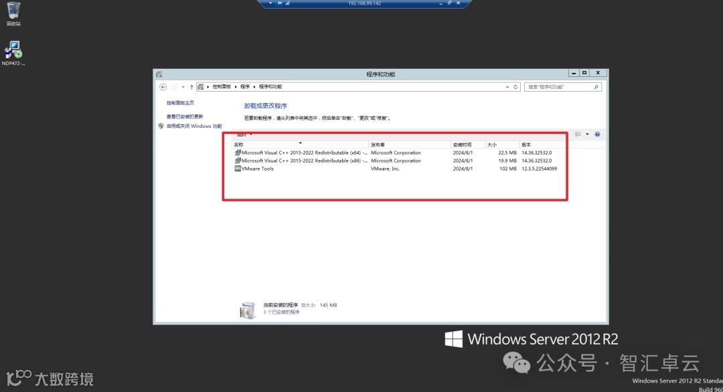This screenshot has width=723, height=392.
Task: Refresh the Programs and Features list
Action: tap(516, 86)
